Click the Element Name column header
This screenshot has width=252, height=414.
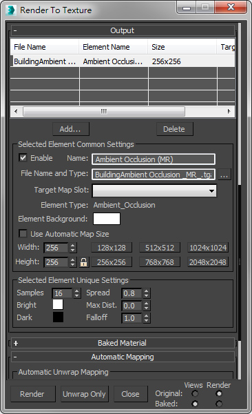114,47
